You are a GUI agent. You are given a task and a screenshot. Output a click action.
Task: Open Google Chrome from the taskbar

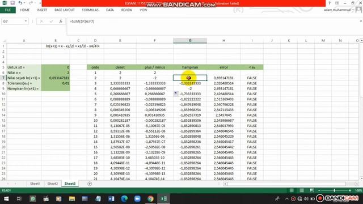click(150, 199)
